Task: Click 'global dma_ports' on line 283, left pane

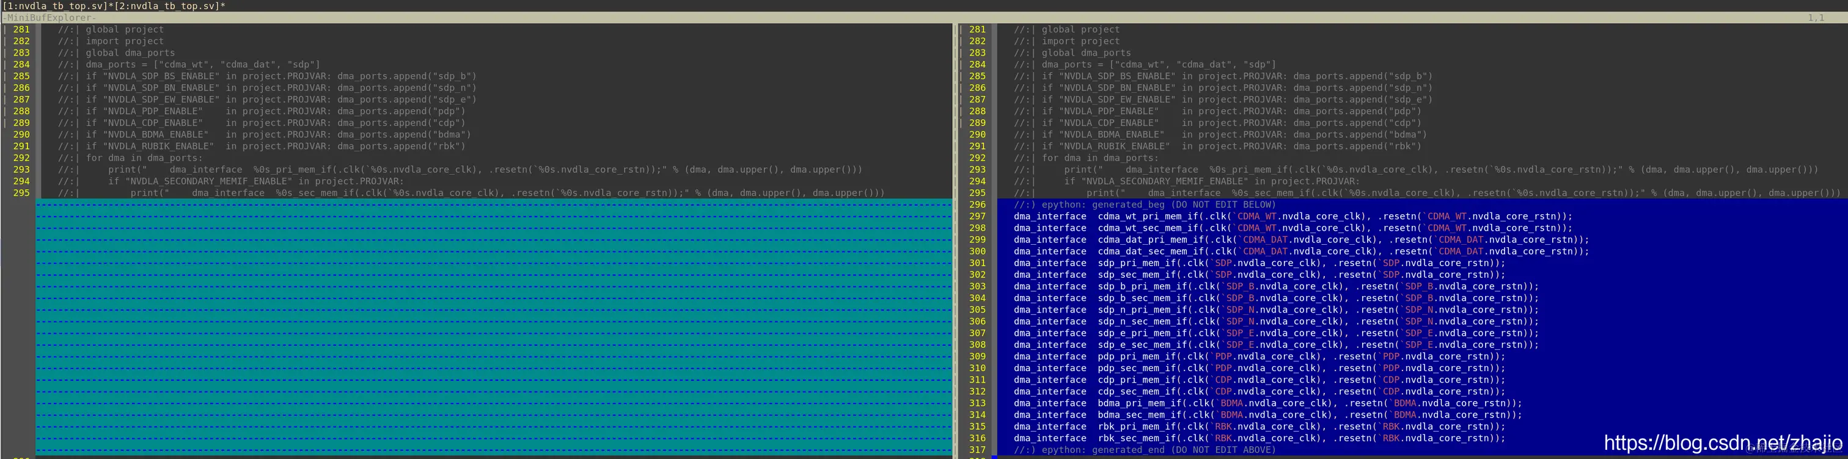Action: (131, 52)
